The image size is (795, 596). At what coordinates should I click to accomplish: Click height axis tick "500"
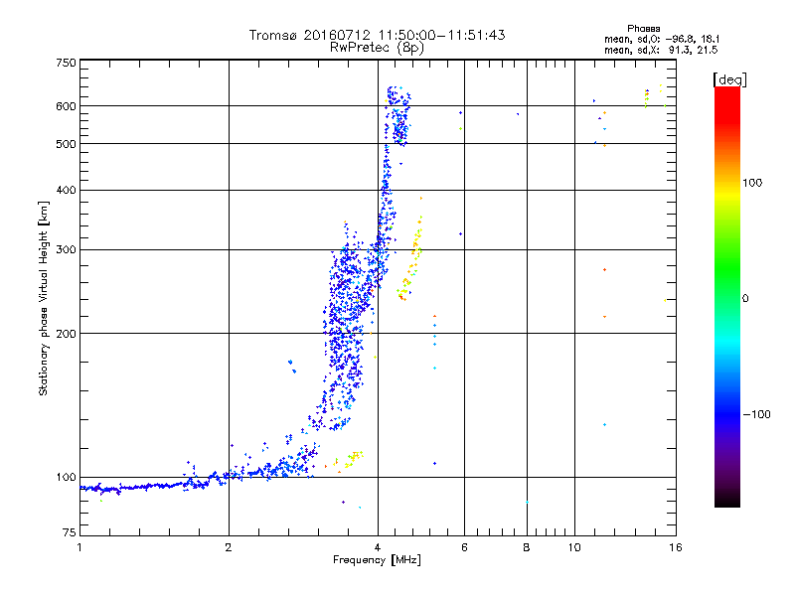click(x=67, y=144)
